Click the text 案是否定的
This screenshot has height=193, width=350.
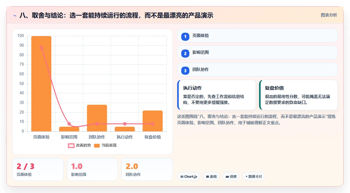click(x=193, y=96)
